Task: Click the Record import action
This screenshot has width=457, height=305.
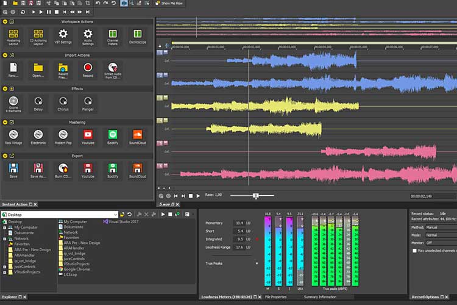Action: point(88,70)
